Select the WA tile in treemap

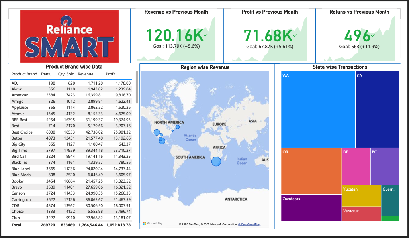click(318, 109)
